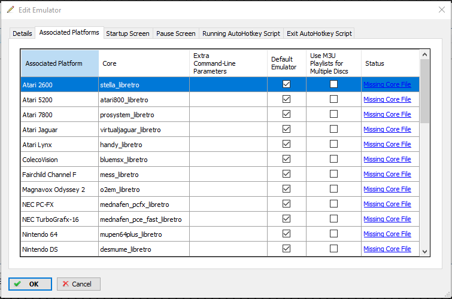Uncheck Default Emulator for Magnavox Odyssey 2
The width and height of the screenshot is (452, 299).
[x=286, y=189]
